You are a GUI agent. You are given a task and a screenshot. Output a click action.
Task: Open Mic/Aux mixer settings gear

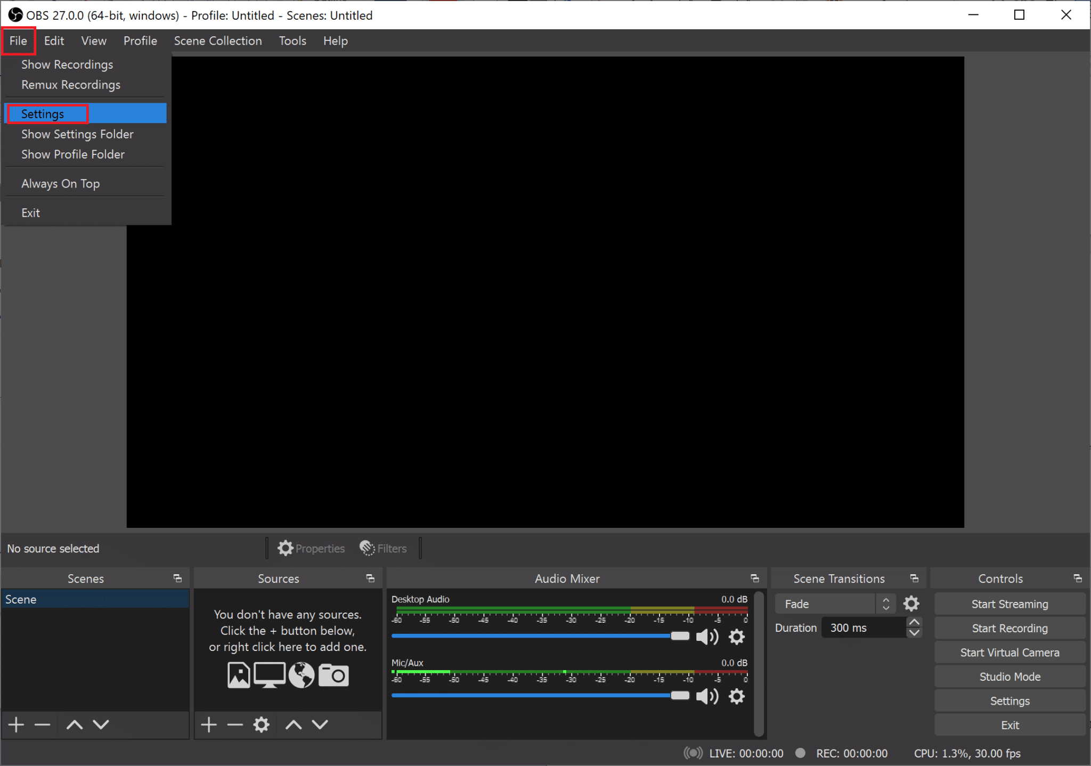point(738,696)
